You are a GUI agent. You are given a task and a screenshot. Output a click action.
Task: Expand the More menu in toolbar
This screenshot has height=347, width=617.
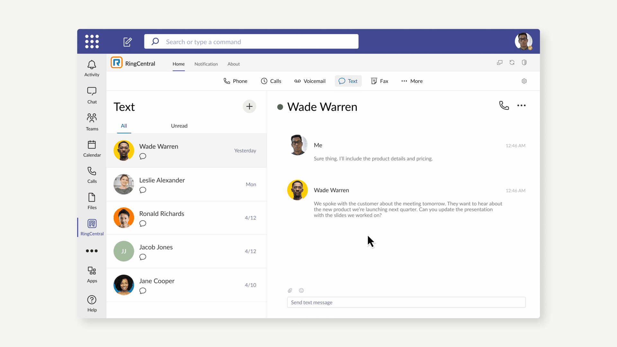pos(412,81)
